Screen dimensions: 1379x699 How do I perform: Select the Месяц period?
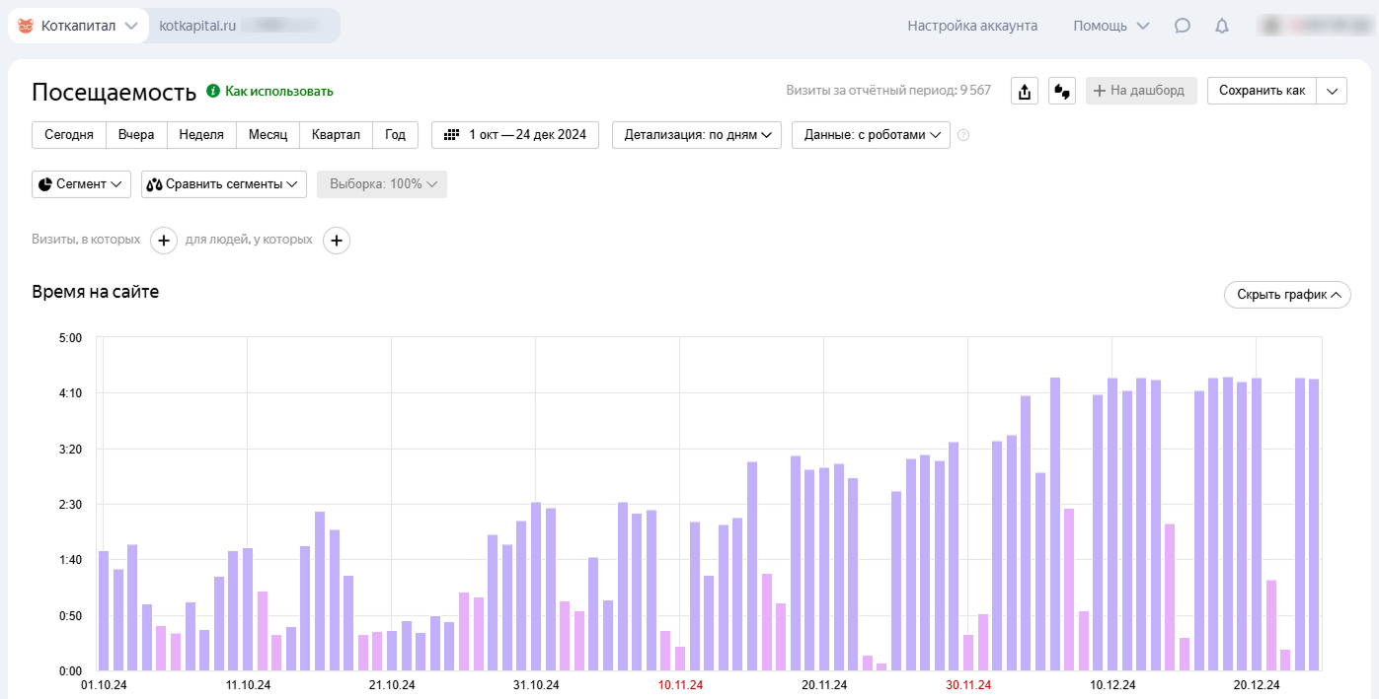click(x=268, y=135)
